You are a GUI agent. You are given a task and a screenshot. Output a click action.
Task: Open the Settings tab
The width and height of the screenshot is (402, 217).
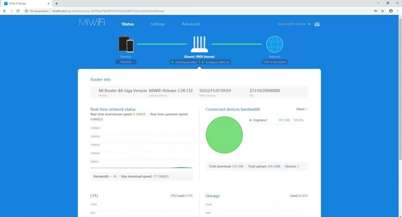(158, 24)
